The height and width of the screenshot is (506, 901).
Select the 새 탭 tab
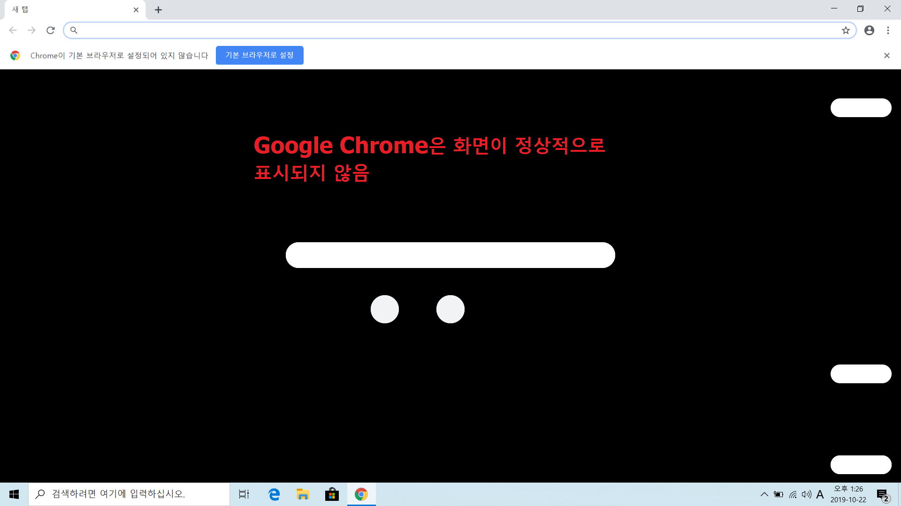[x=75, y=10]
